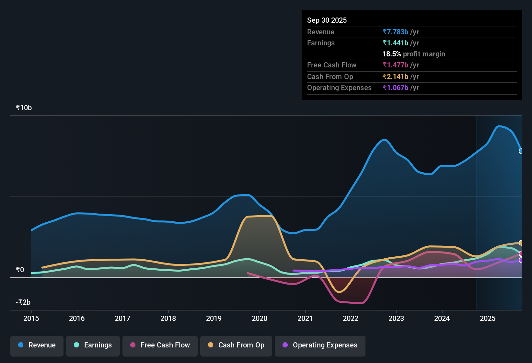Viewport: 532px width, 363px height.
Task: Select the 2020 year label on the axis
Action: click(259, 319)
